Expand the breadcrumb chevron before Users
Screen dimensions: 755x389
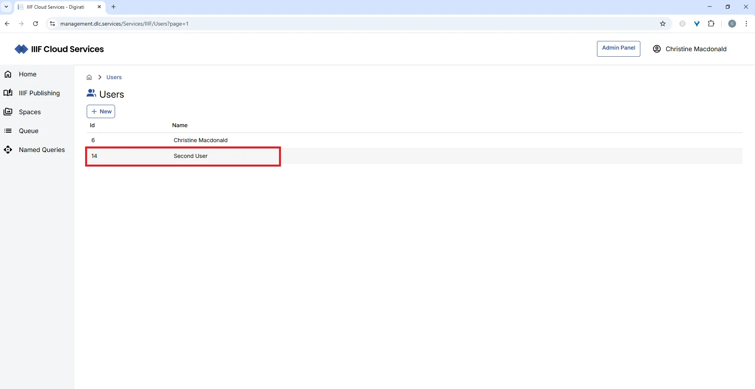(x=99, y=77)
